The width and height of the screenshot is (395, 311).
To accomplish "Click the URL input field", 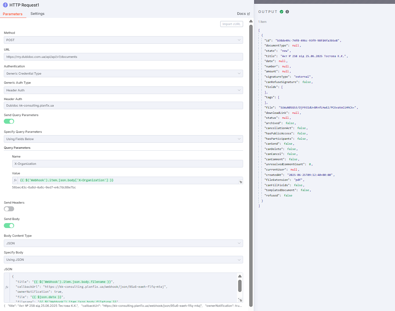I will 123,57.
